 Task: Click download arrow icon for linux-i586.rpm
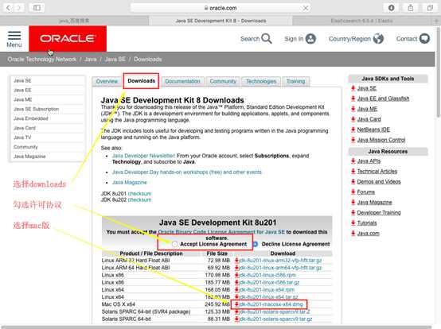pos(236,275)
